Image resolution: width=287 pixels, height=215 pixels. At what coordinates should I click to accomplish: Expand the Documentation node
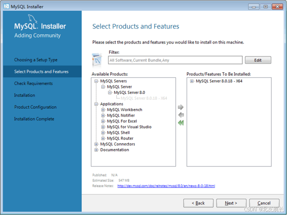point(96,150)
